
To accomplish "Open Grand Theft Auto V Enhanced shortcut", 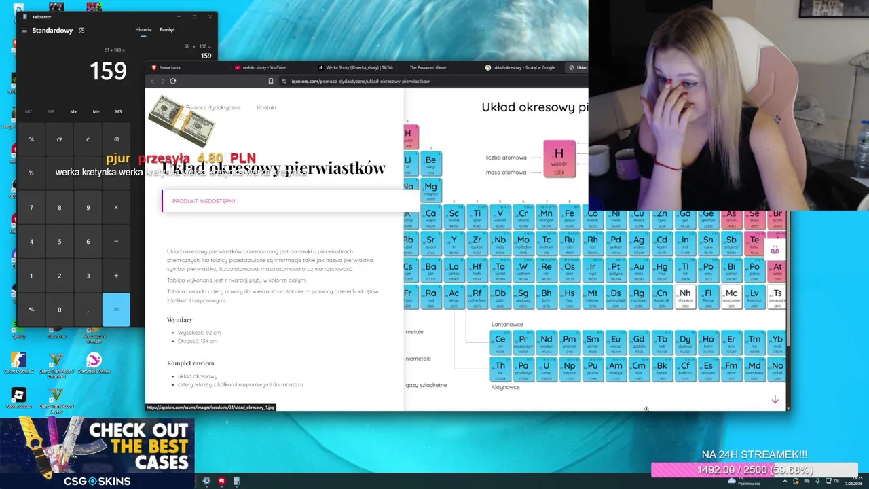I will click(56, 364).
